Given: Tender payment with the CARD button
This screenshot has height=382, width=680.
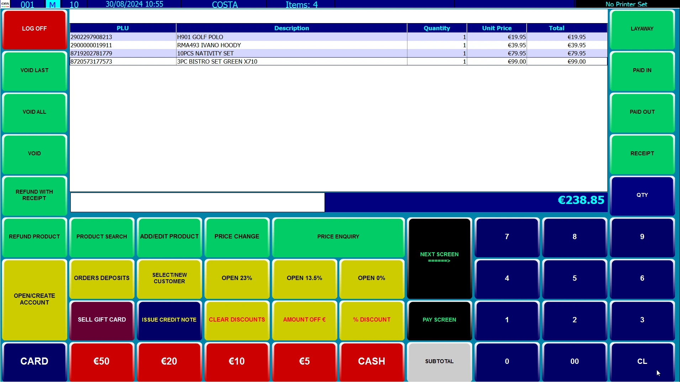Looking at the screenshot, I should click(x=35, y=361).
